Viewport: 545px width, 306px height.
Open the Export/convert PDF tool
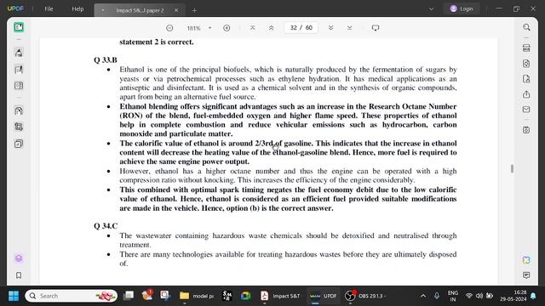pos(526,64)
